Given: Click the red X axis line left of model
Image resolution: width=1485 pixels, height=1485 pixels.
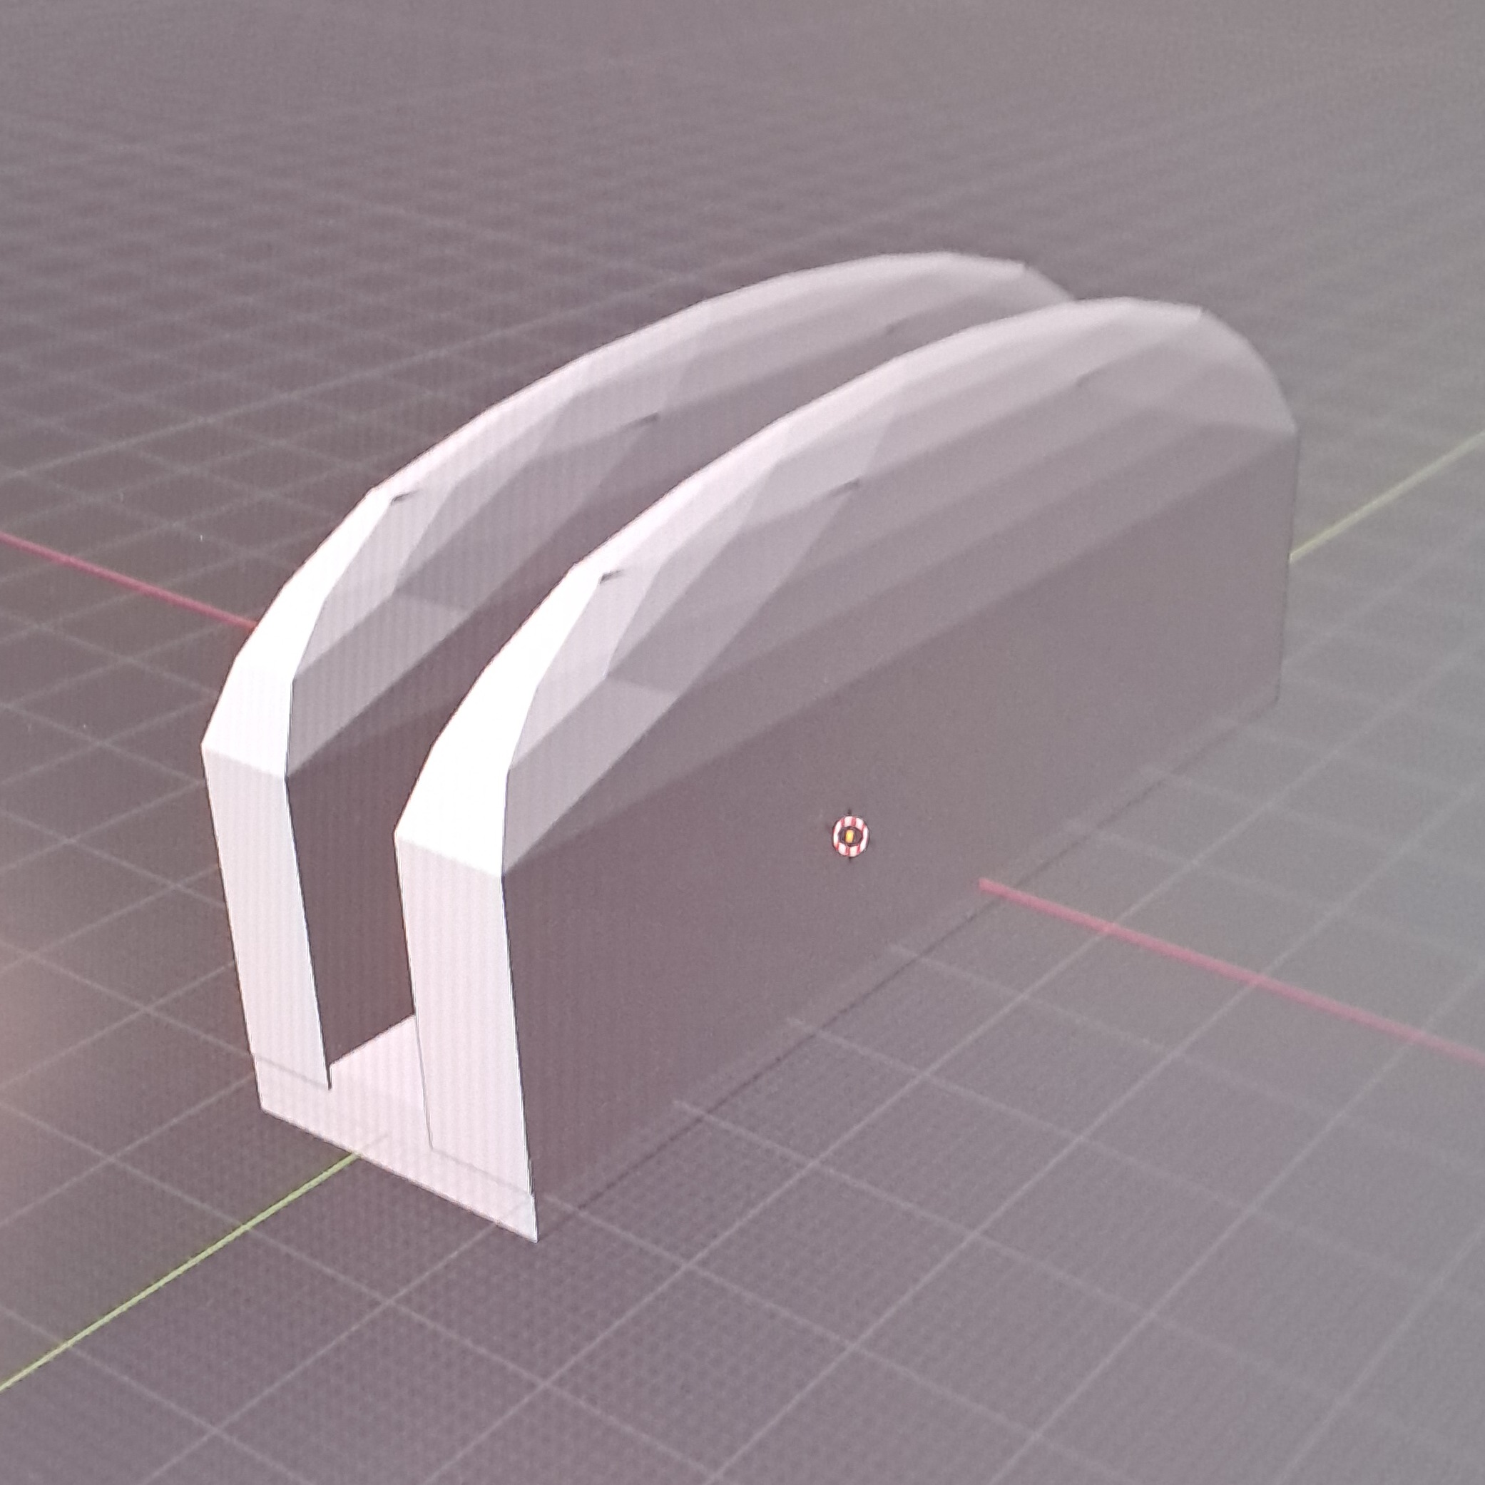Looking at the screenshot, I should pyautogui.click(x=123, y=575).
